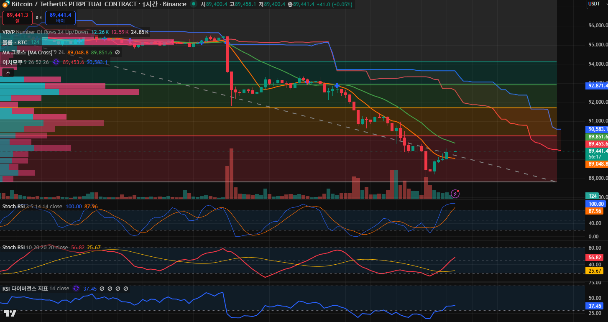The image size is (608, 322).
Task: Click the Bitcoin symbol logo icon
Action: coord(5,4)
